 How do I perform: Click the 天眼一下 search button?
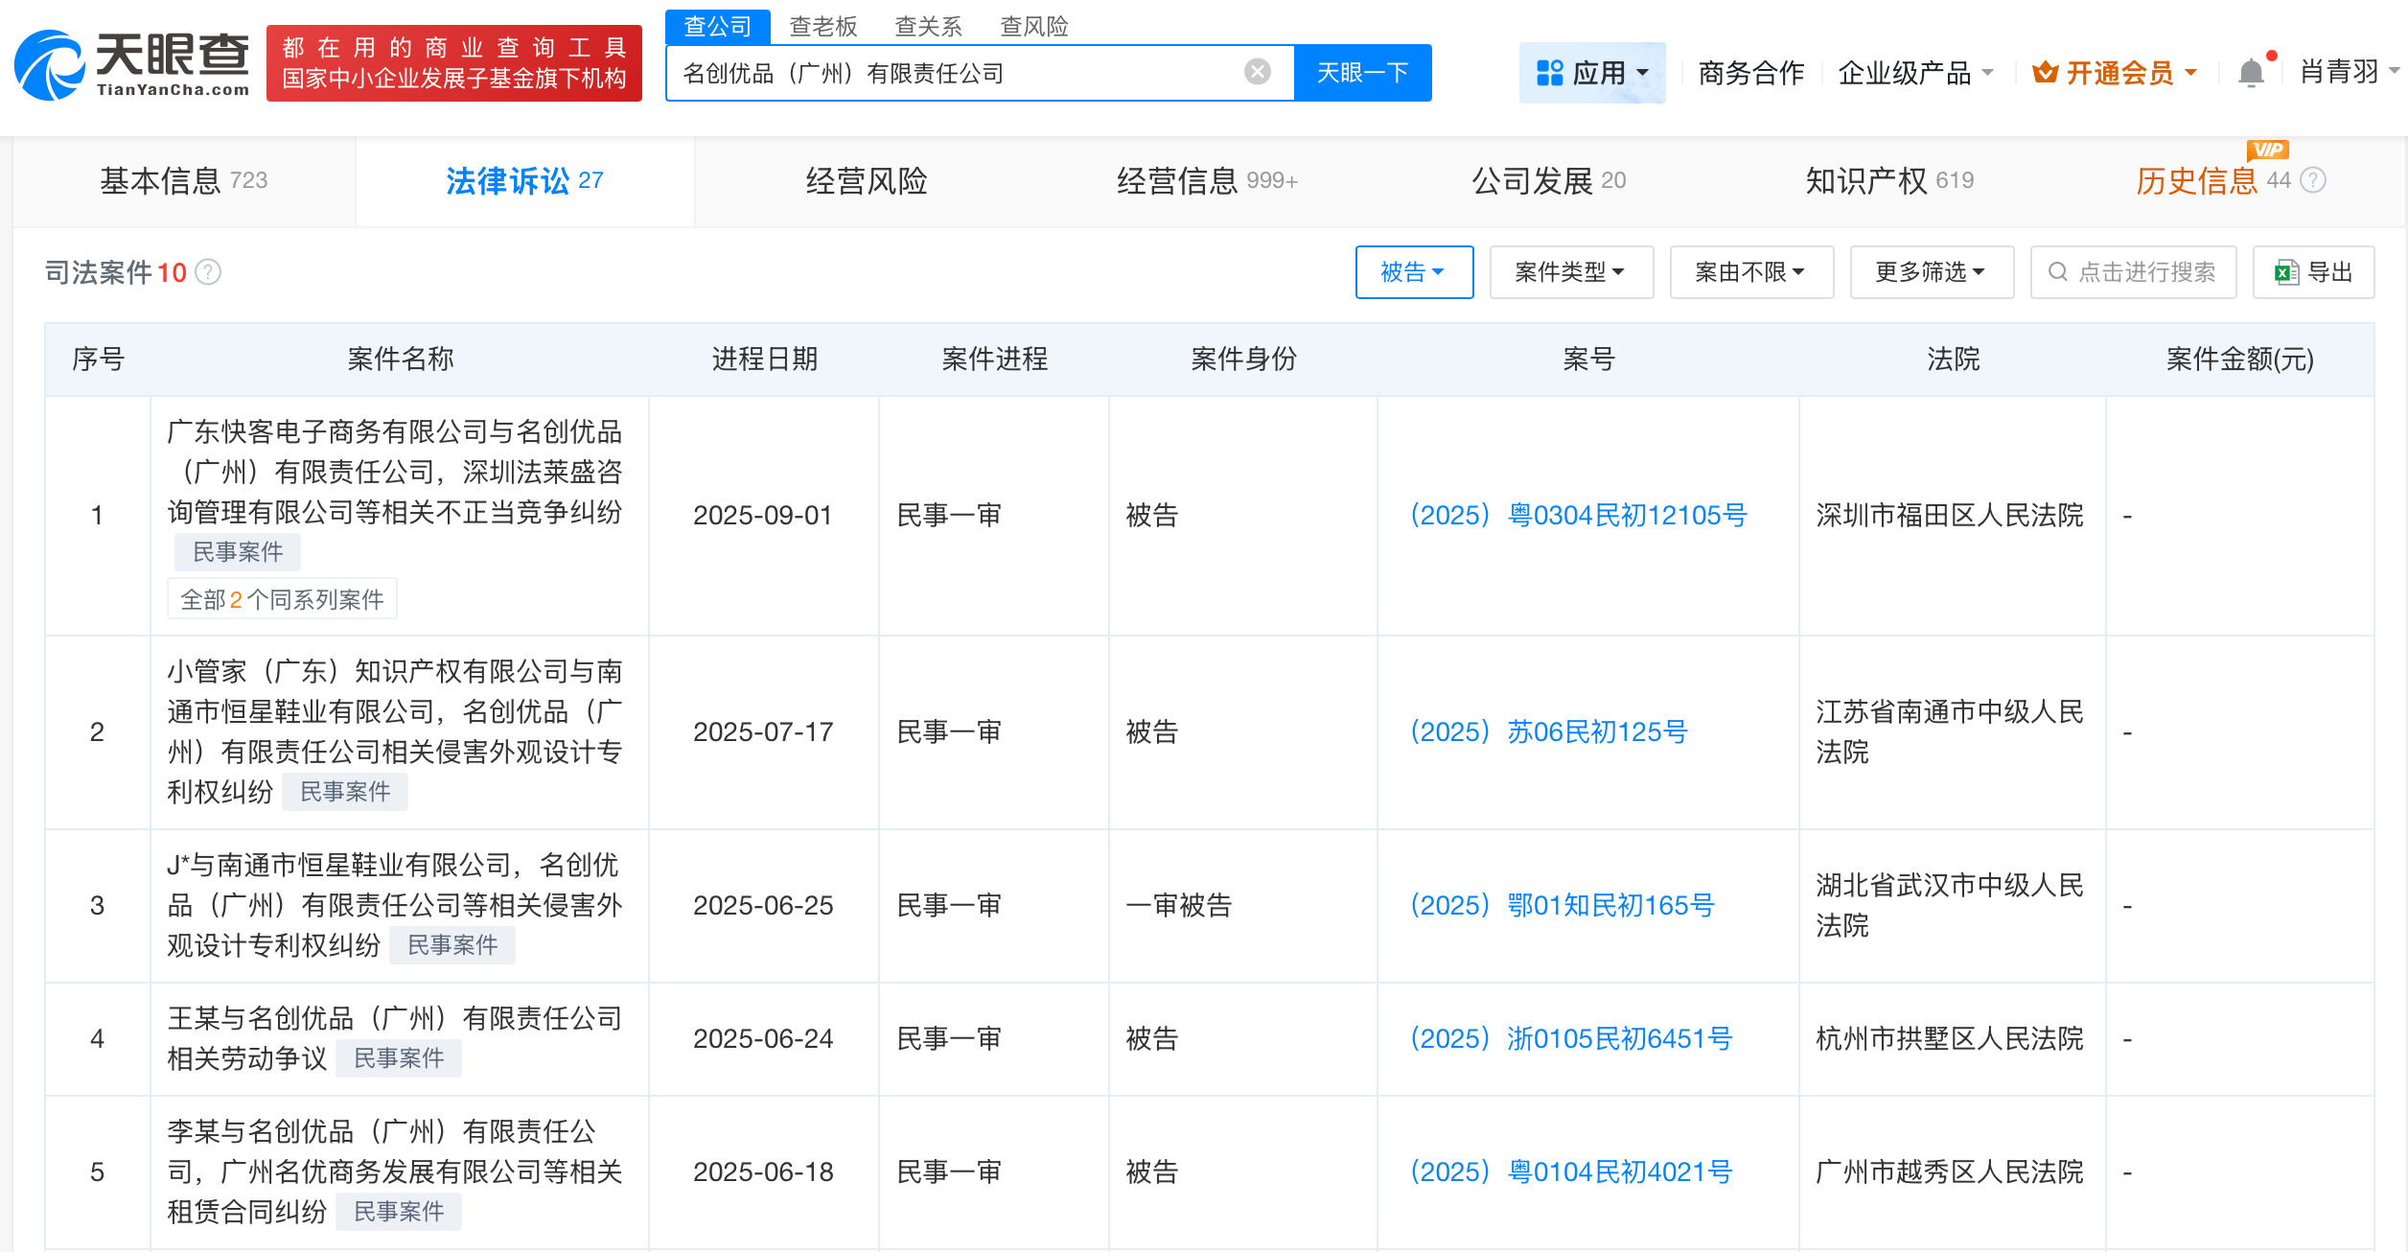click(1363, 72)
